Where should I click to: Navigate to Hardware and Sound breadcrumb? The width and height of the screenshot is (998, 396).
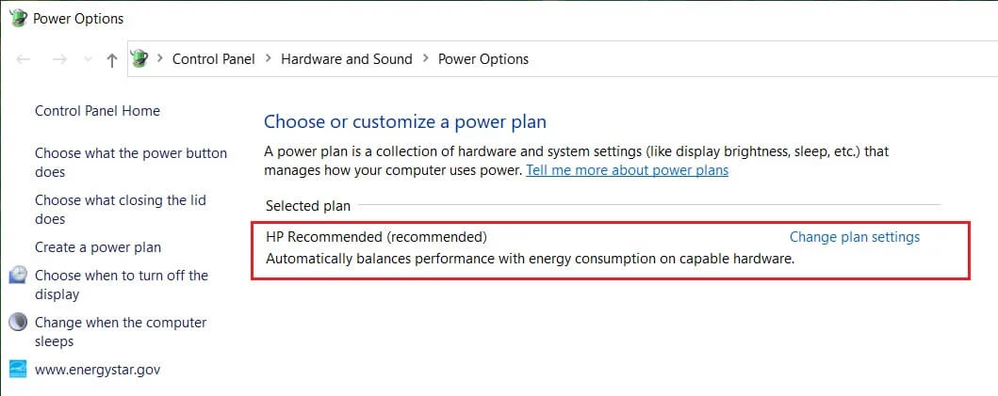pyautogui.click(x=347, y=59)
